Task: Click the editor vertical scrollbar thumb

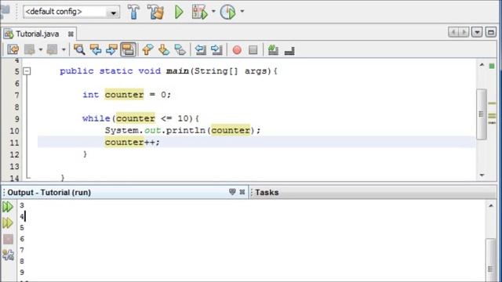Action: pyautogui.click(x=482, y=114)
